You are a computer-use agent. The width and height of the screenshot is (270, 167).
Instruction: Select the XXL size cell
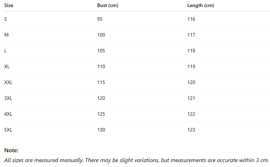pyautogui.click(x=8, y=82)
